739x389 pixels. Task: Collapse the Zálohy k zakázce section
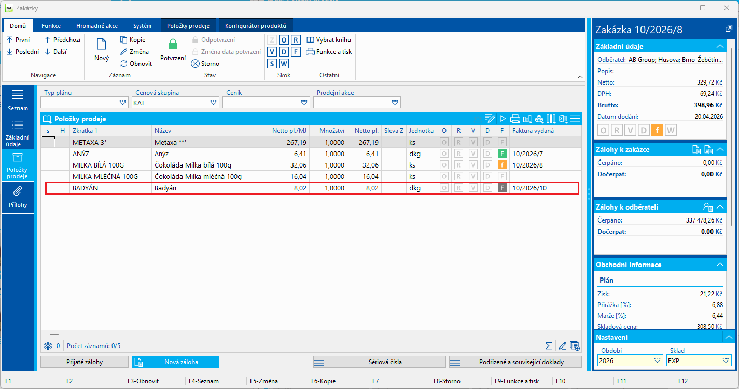click(720, 149)
